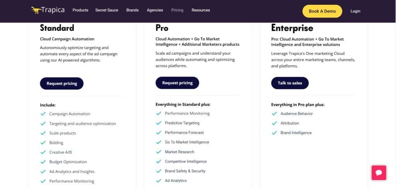Image resolution: width=396 pixels, height=189 pixels.
Task: Click checkmark icon beside Creative A/B
Action: coord(43,152)
